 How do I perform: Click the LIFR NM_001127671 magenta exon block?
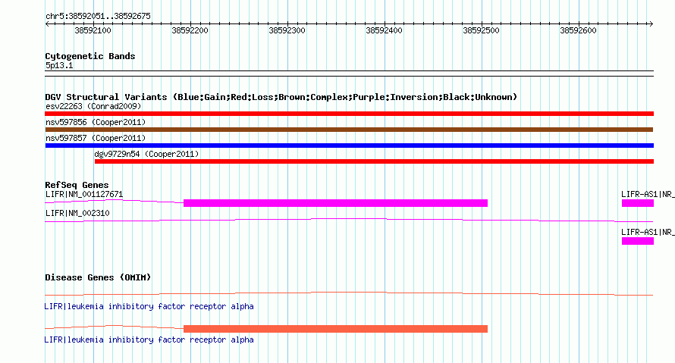coord(335,203)
